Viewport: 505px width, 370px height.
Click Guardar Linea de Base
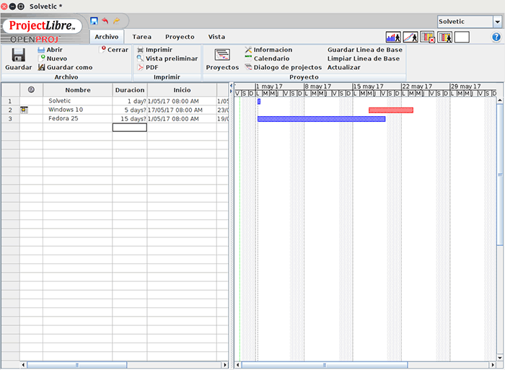[365, 50]
